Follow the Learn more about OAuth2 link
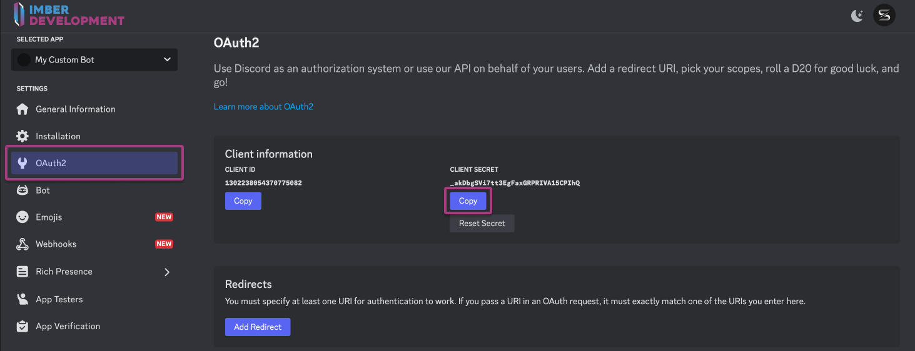This screenshot has width=915, height=351. [263, 107]
